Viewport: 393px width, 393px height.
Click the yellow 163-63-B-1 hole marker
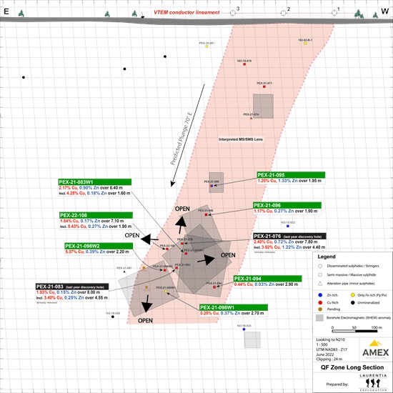[x=306, y=44]
